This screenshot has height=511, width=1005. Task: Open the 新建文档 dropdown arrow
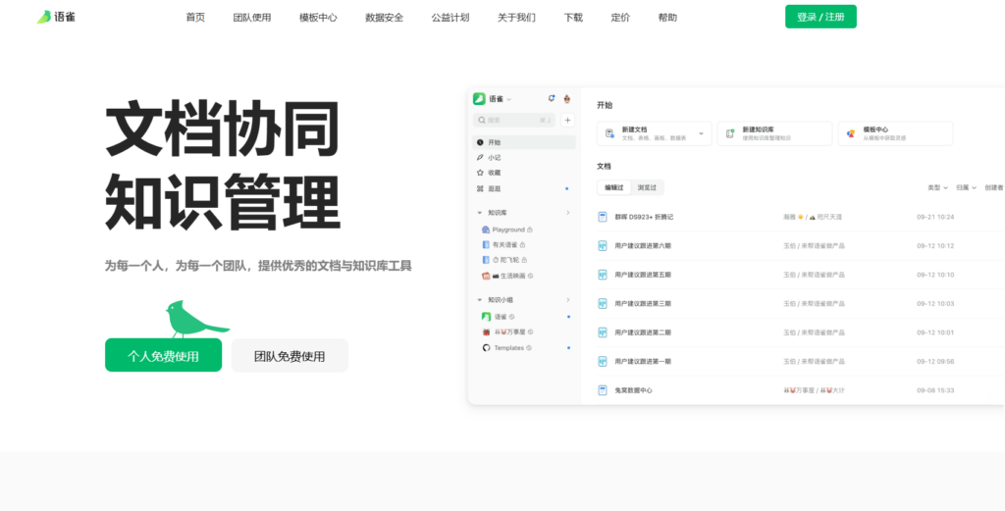pos(701,133)
